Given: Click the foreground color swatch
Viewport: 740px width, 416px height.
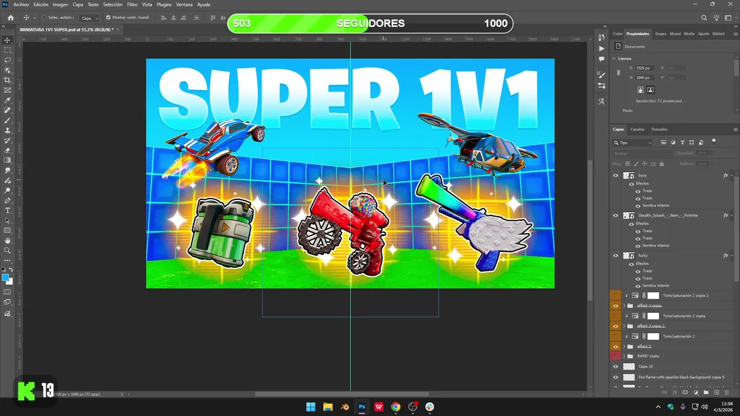Looking at the screenshot, I should click(6, 278).
